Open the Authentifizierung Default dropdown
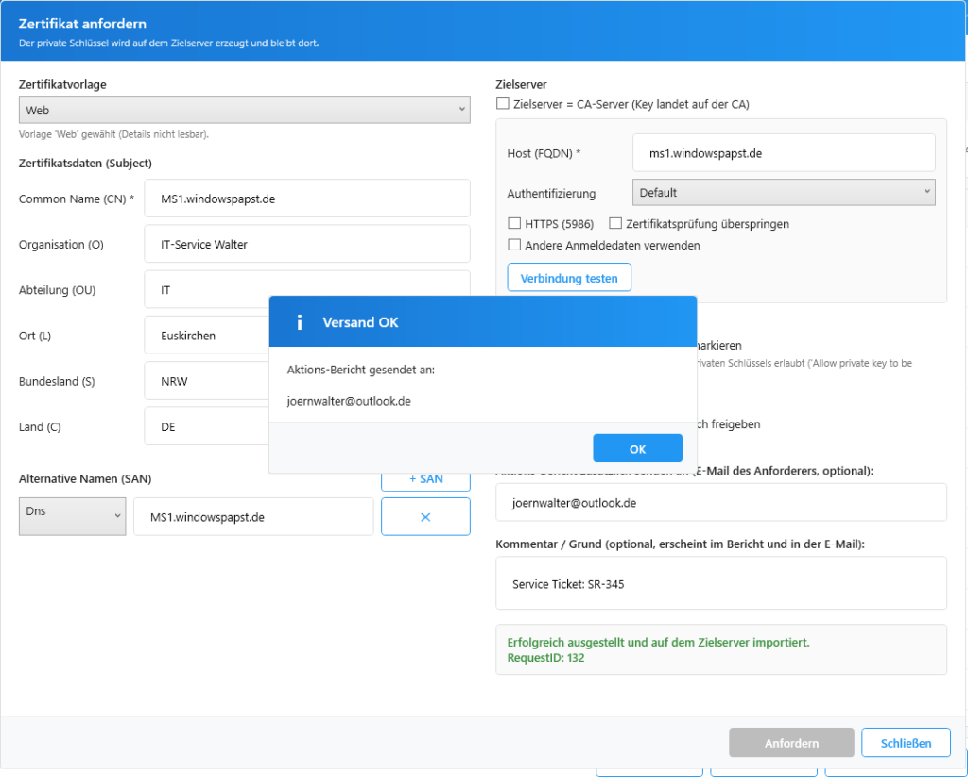 tap(784, 193)
